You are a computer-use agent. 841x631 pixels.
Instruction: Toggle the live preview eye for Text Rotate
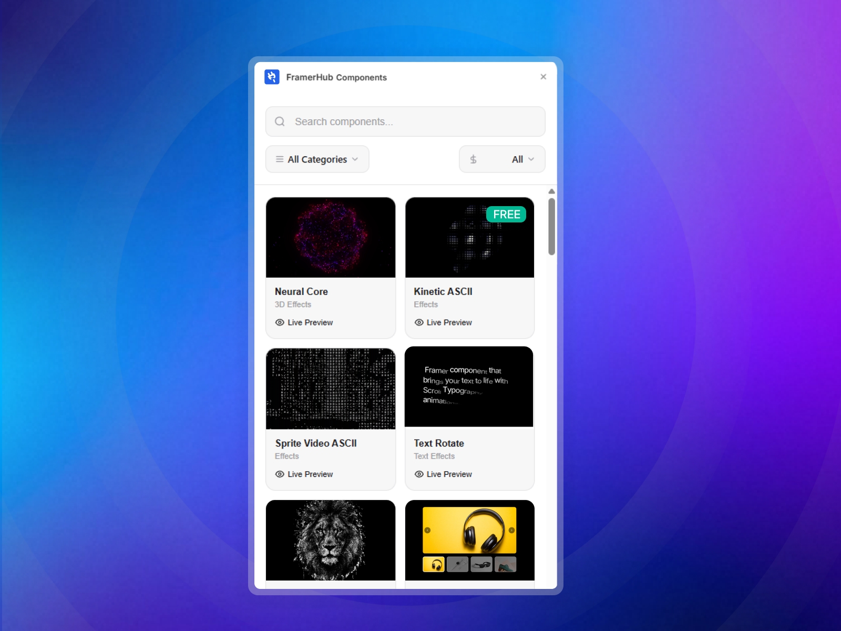418,474
